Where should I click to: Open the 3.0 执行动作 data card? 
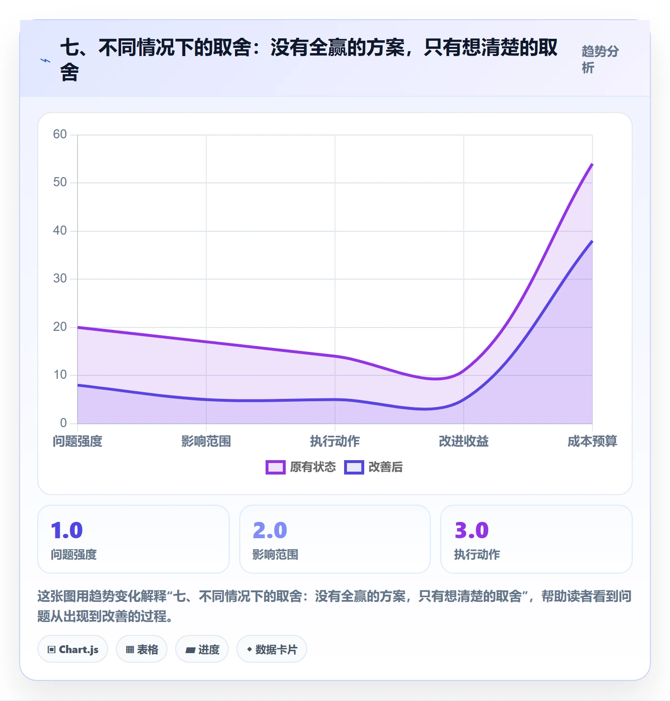(536, 539)
